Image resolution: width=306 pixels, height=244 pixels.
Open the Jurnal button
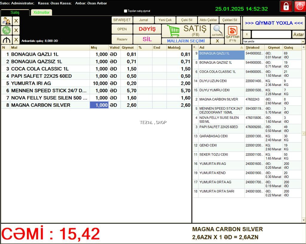144,20
